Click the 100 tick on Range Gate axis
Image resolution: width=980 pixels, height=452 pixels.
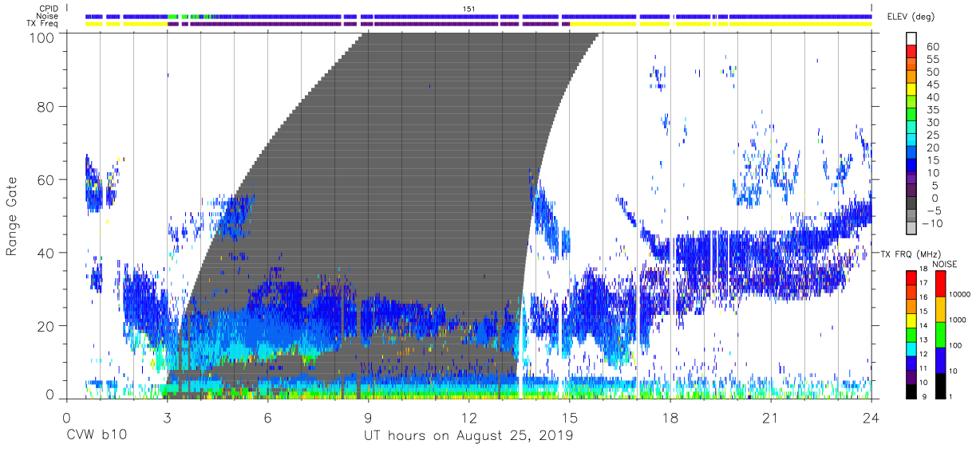tap(44, 37)
